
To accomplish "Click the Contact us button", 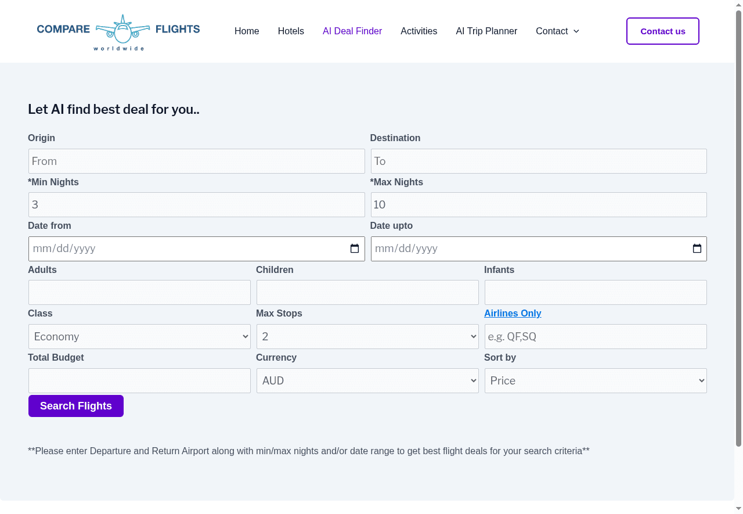I will [x=662, y=31].
